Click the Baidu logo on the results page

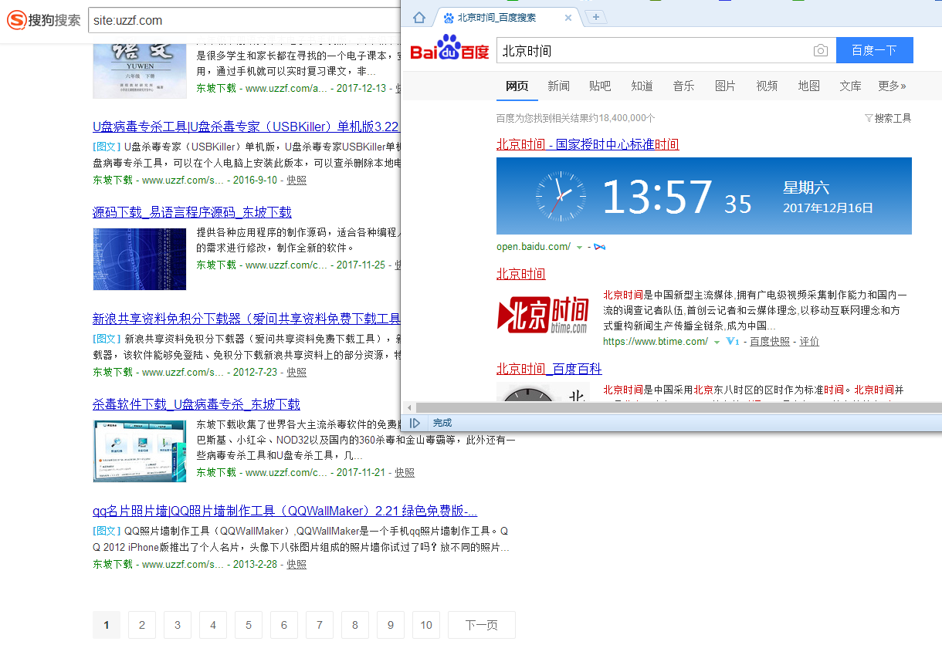[x=450, y=48]
